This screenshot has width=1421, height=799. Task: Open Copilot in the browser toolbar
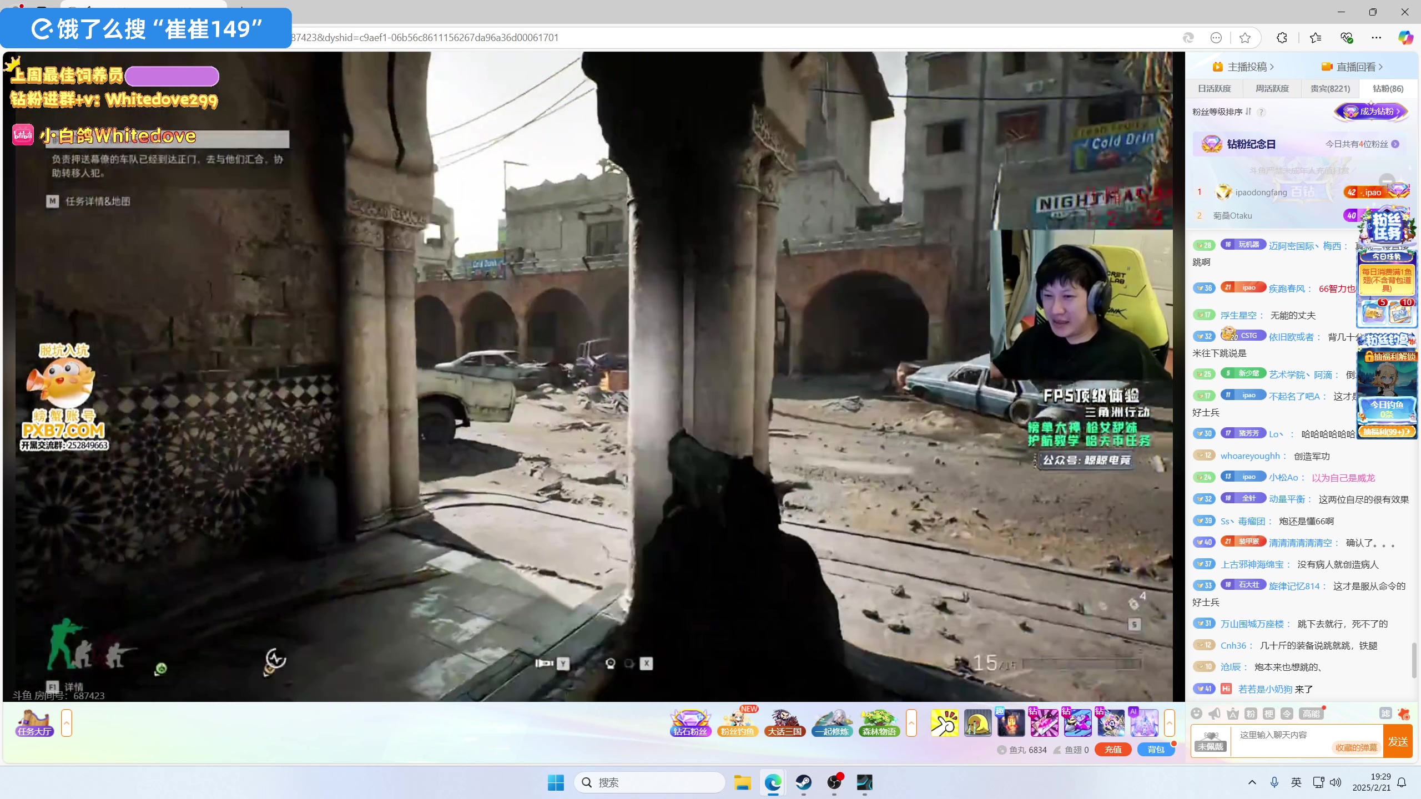coord(1405,38)
